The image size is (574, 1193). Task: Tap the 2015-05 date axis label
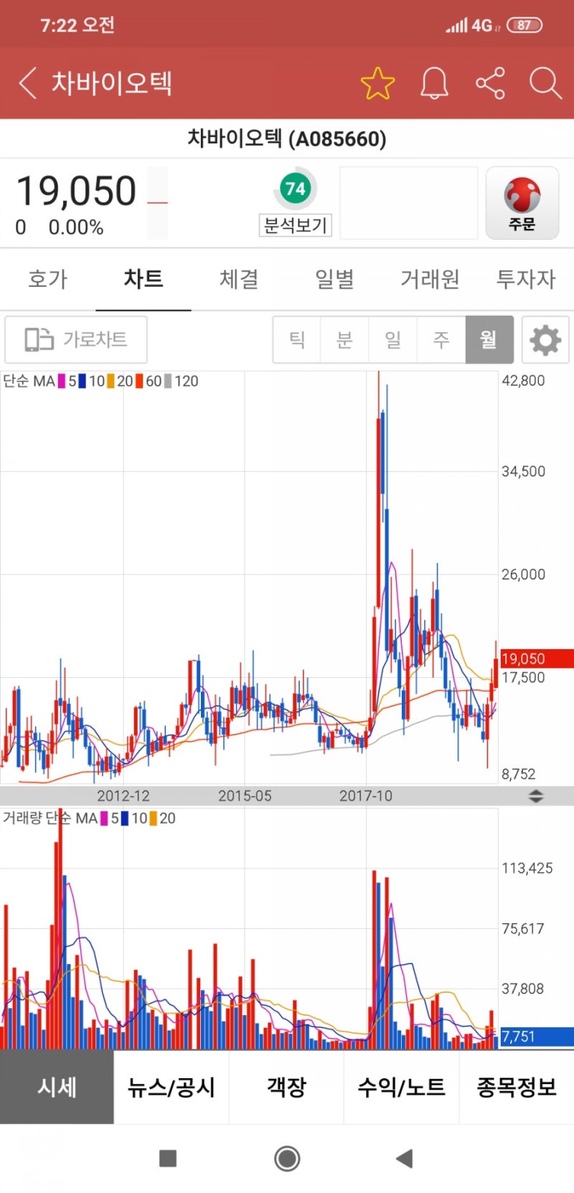click(245, 796)
